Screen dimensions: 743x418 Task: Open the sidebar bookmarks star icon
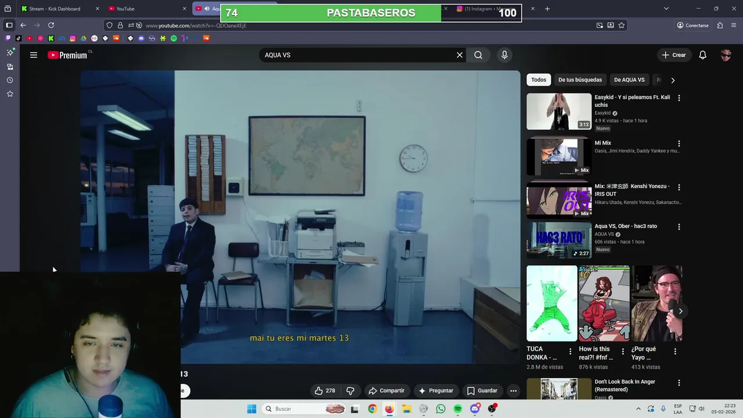point(10,93)
